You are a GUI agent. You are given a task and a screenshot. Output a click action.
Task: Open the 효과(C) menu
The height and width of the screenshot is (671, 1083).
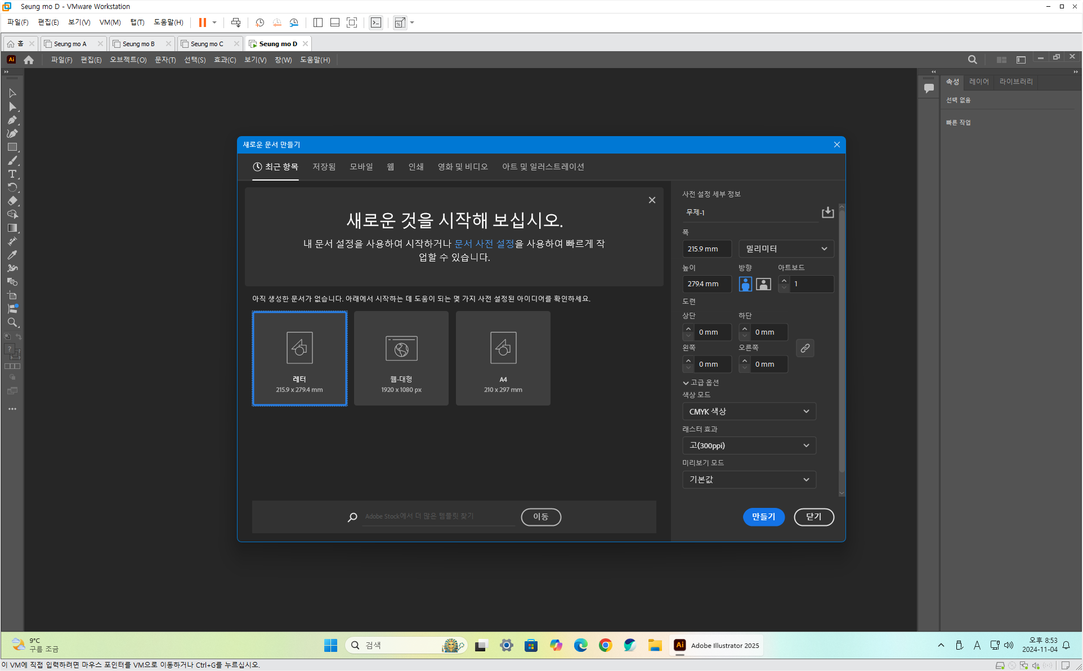point(225,60)
